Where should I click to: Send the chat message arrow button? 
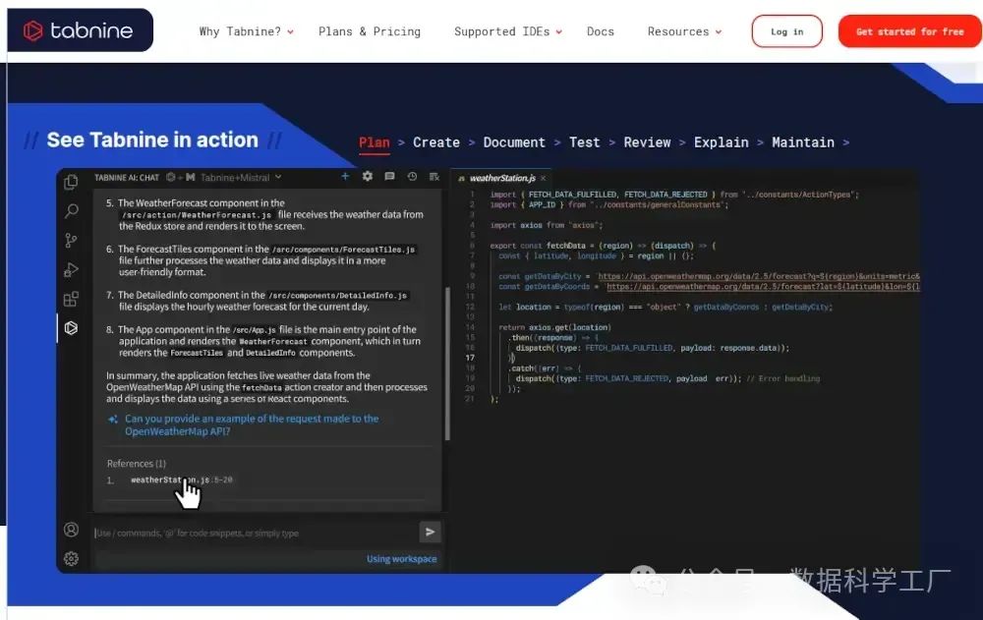click(430, 532)
